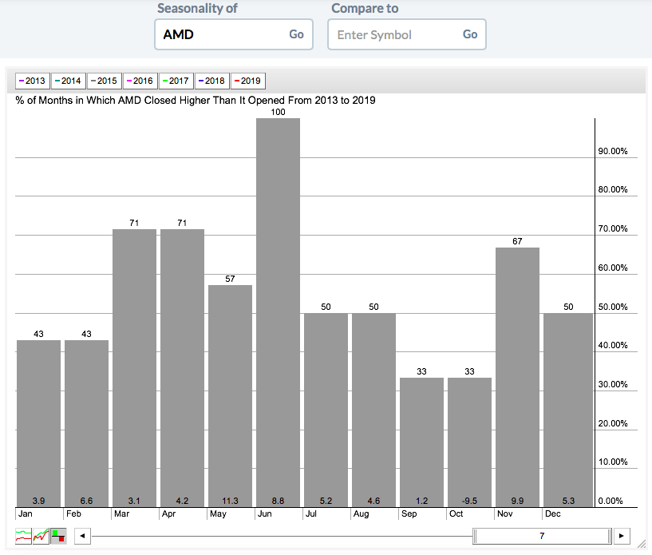
Task: Click the June bar showing 100
Action: tap(278, 311)
